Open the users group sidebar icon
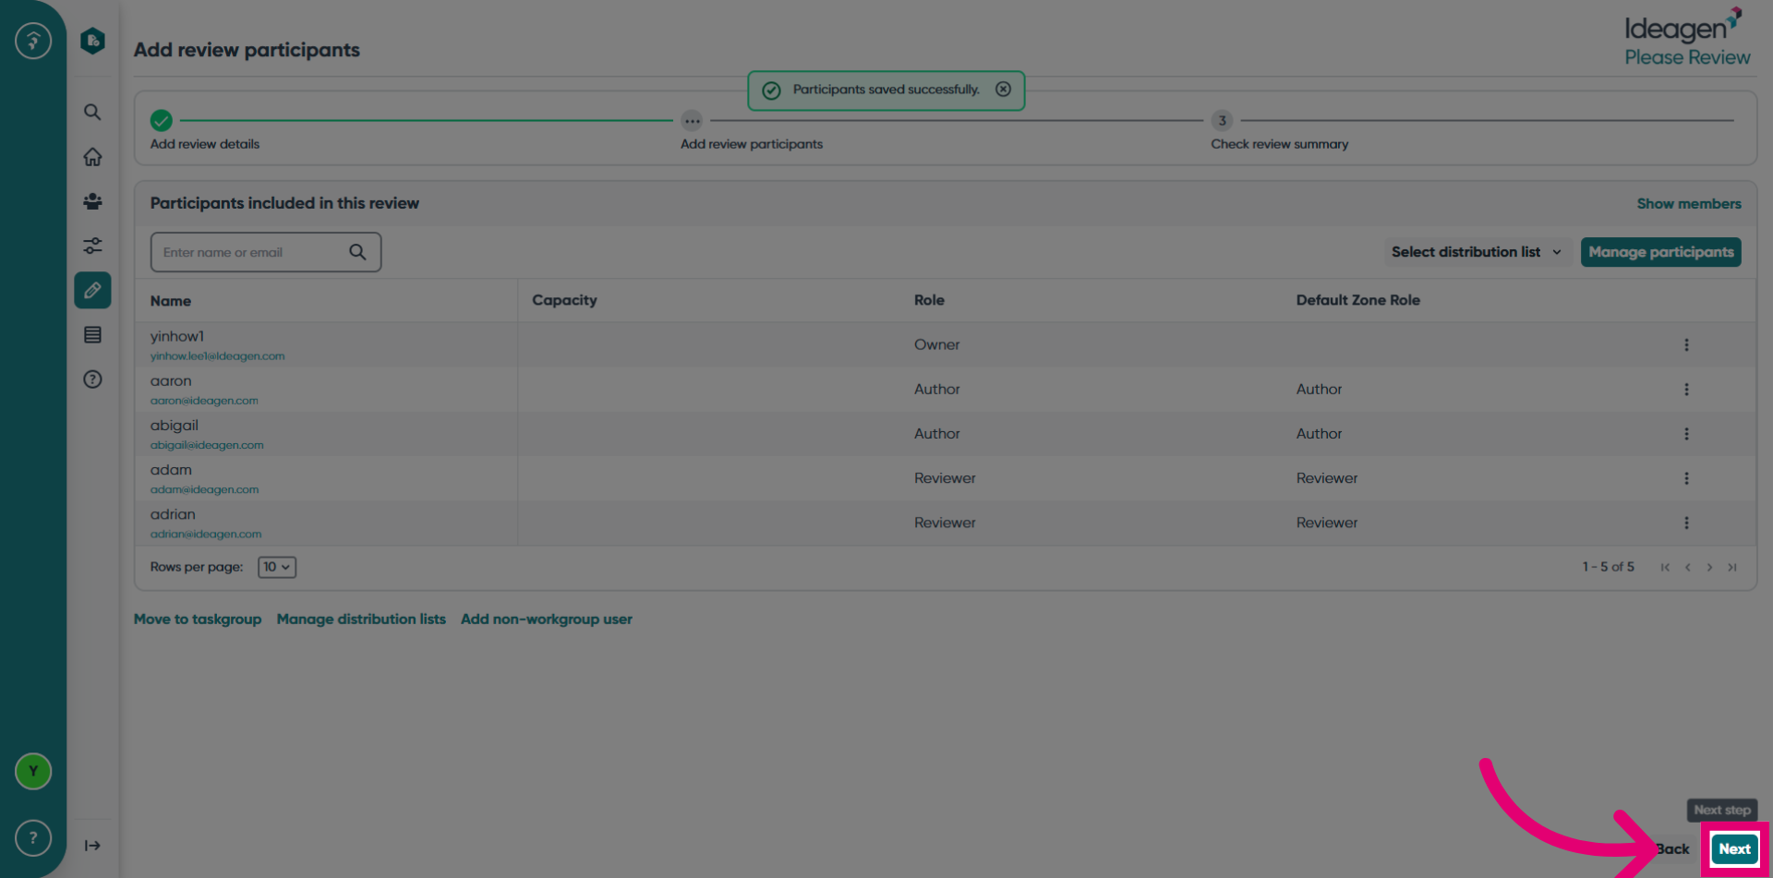 (x=92, y=201)
